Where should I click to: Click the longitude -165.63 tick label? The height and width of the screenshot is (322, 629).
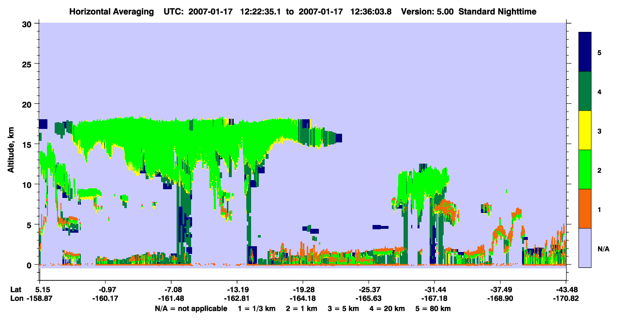368,299
